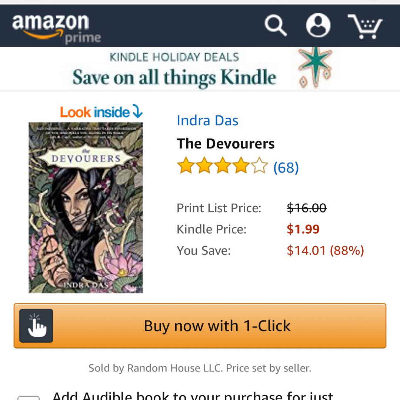Image resolution: width=400 pixels, height=400 pixels.
Task: Tap the search magnifier icon
Action: (x=276, y=26)
